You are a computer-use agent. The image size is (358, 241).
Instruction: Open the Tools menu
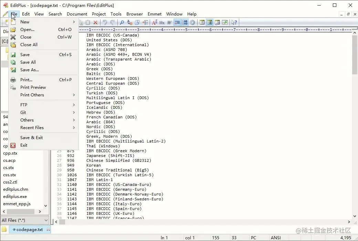(116, 14)
